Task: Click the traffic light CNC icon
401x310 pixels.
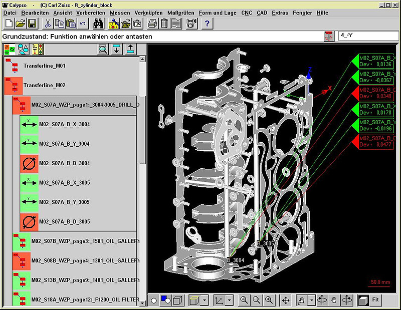Action: (37, 49)
